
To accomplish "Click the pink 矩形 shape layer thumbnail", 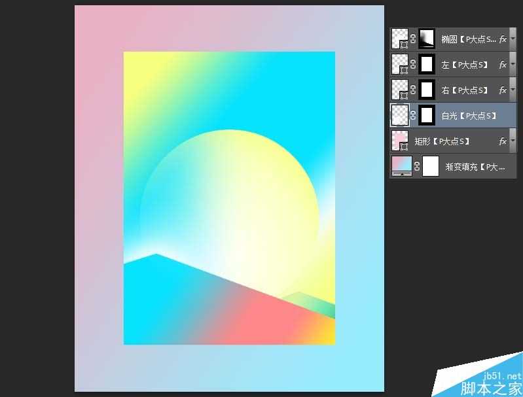I will tap(399, 141).
